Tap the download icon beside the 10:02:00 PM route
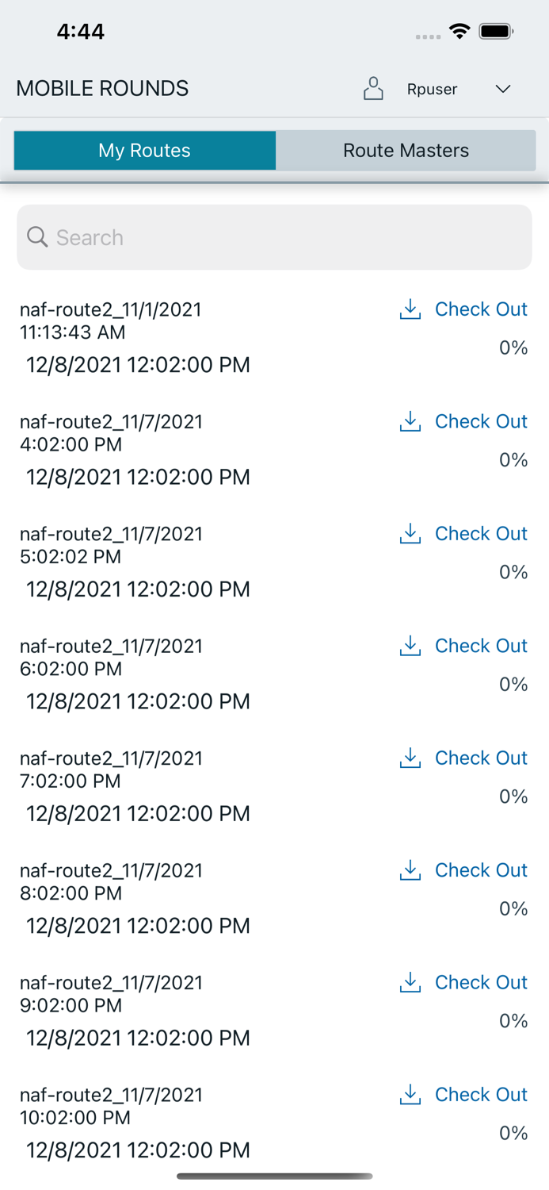This screenshot has width=549, height=1190. [x=410, y=1094]
